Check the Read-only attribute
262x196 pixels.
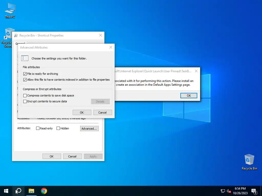pyautogui.click(x=38, y=128)
